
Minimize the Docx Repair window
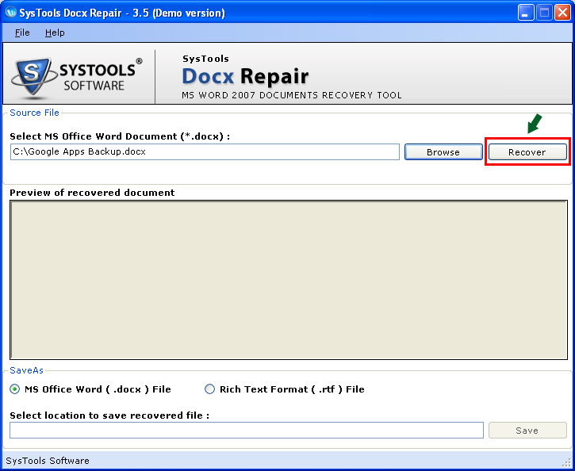[526, 13]
